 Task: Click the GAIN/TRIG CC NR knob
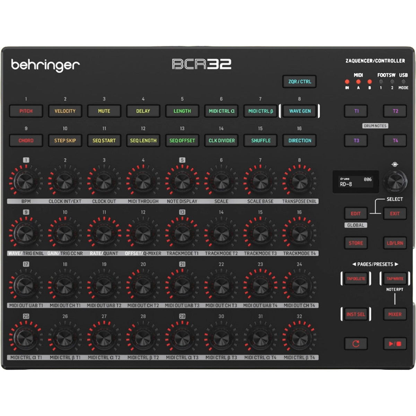(65, 233)
